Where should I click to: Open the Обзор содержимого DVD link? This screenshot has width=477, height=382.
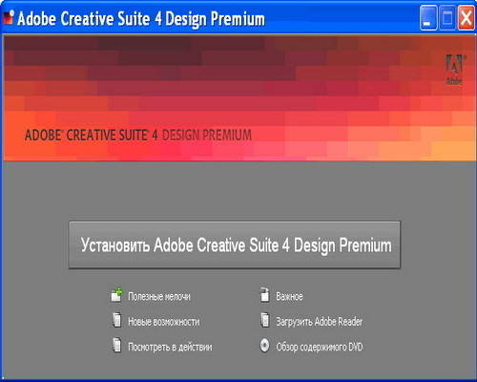tap(320, 347)
